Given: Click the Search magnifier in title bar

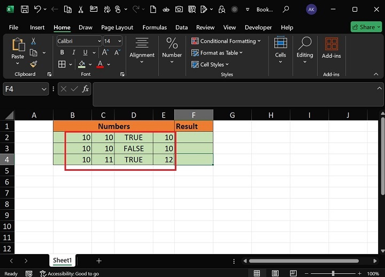Looking at the screenshot, I should 286,9.
